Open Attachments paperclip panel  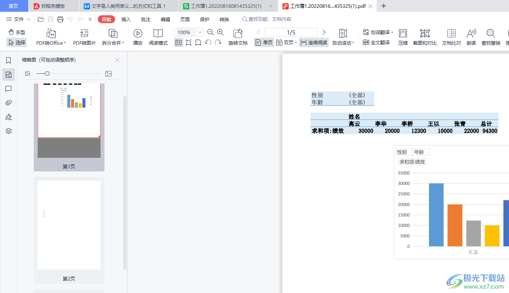9,103
